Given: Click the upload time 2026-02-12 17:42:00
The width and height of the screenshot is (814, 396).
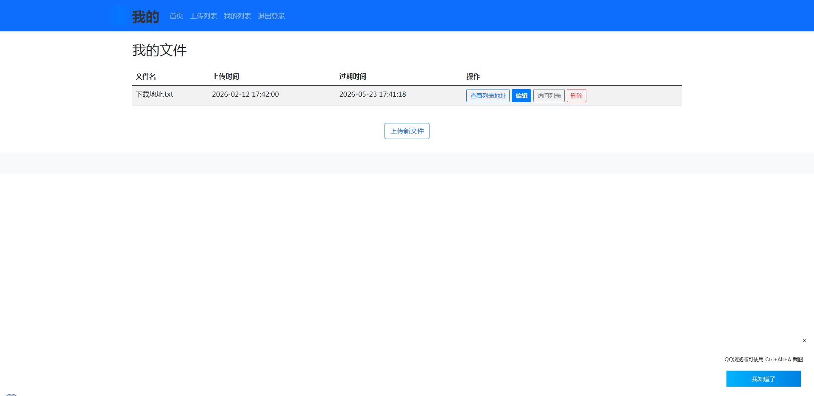Looking at the screenshot, I should coord(245,95).
